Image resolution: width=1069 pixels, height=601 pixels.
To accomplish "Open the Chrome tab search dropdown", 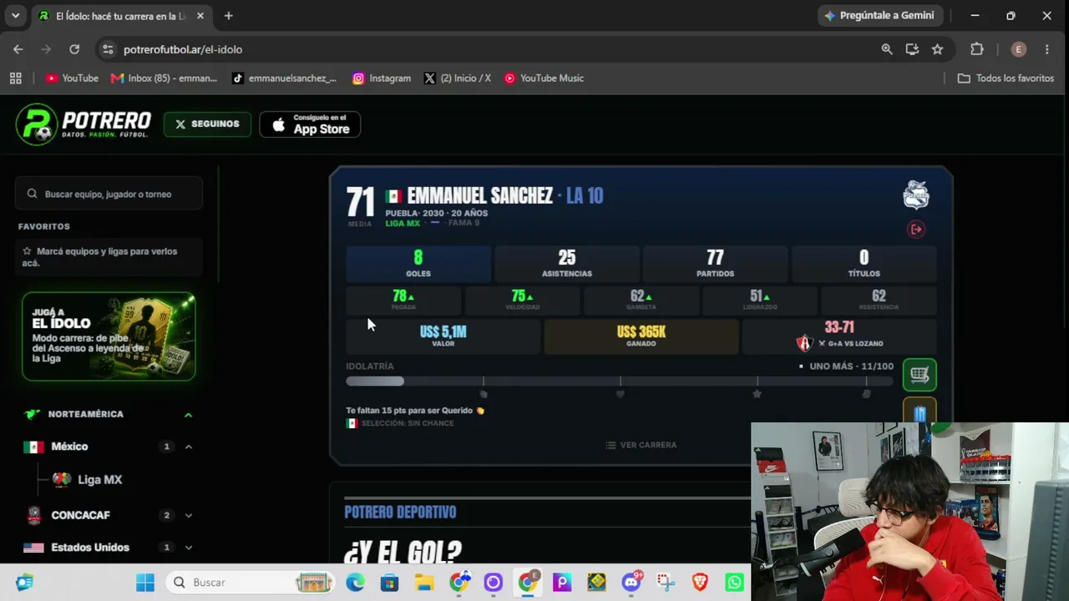I will click(x=15, y=16).
